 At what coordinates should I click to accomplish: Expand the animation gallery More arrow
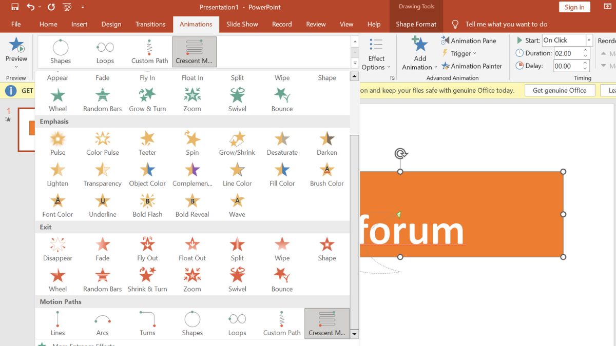(355, 63)
